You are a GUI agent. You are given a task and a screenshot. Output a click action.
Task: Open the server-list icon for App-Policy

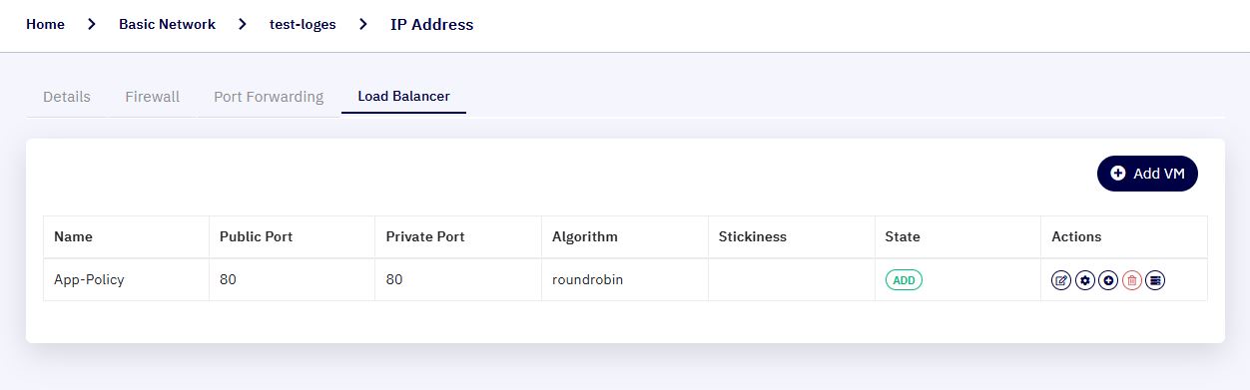pos(1155,280)
